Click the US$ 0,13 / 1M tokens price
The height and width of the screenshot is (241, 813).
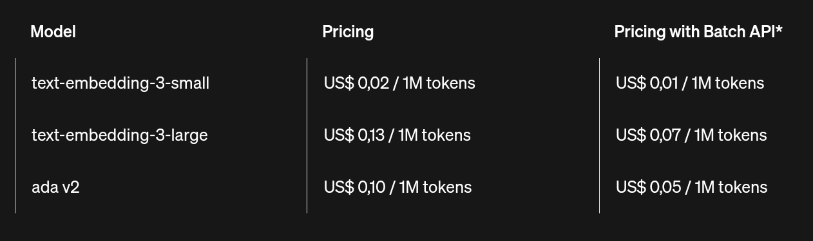397,135
